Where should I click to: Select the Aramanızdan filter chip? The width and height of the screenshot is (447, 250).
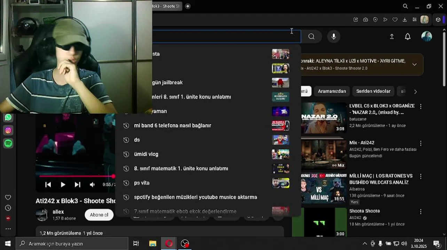click(x=332, y=91)
